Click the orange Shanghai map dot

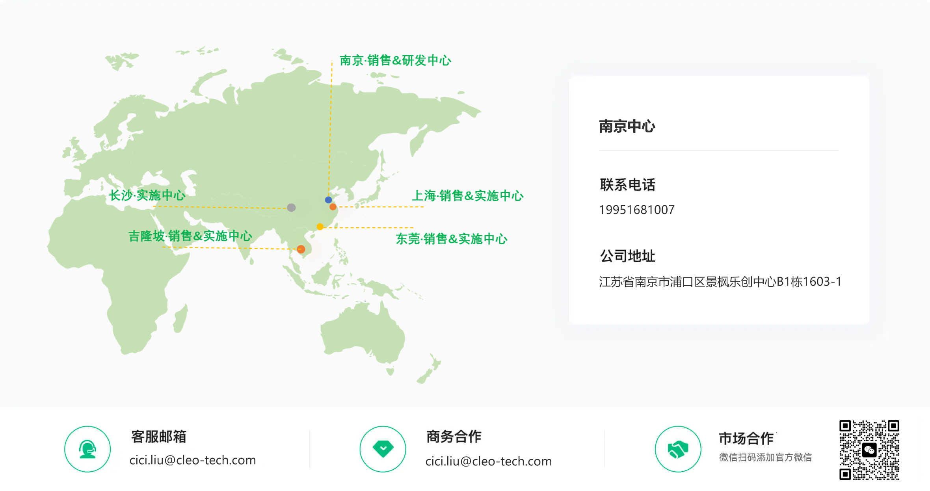[x=333, y=207]
